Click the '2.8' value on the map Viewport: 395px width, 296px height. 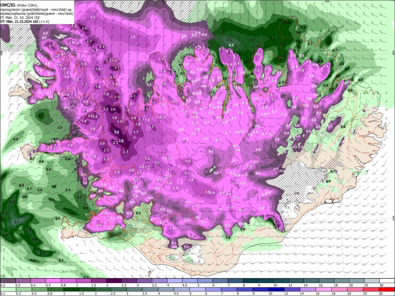pyautogui.click(x=121, y=141)
